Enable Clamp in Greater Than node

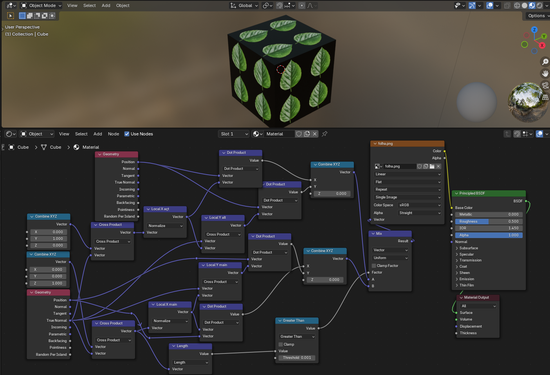point(281,344)
